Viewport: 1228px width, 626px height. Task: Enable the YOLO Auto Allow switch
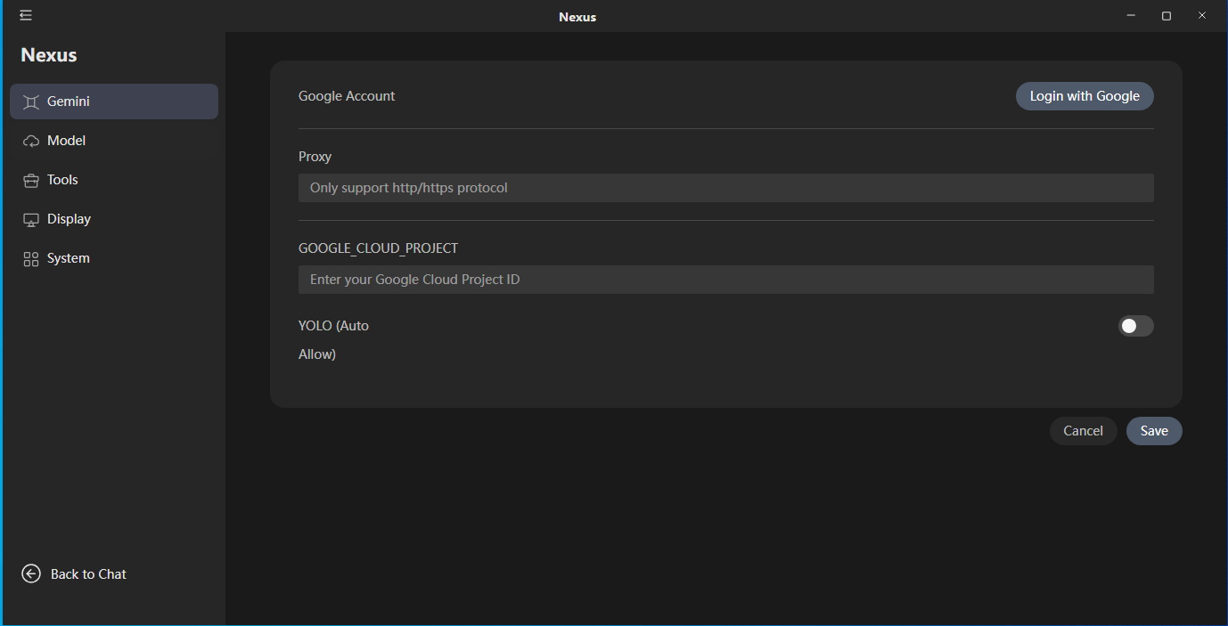1136,326
